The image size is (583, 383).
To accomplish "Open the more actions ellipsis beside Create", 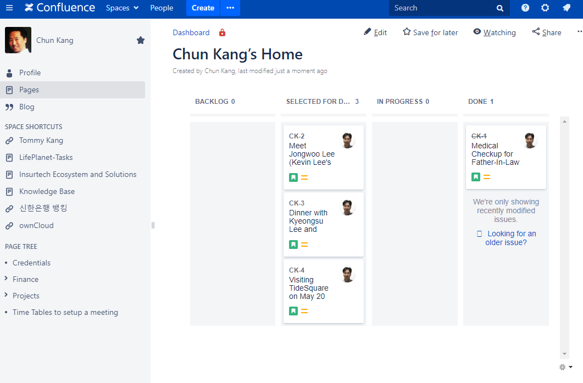I will pos(230,8).
